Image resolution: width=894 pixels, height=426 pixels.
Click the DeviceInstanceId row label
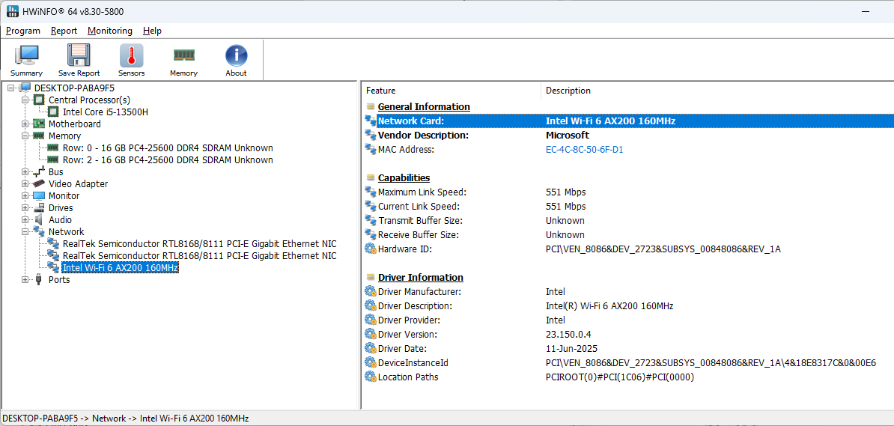click(x=413, y=362)
